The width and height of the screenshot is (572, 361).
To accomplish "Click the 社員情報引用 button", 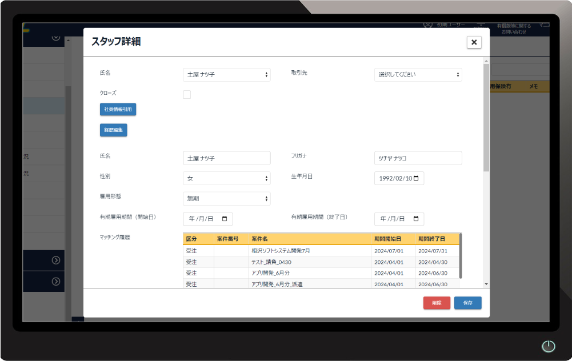I will click(x=118, y=109).
